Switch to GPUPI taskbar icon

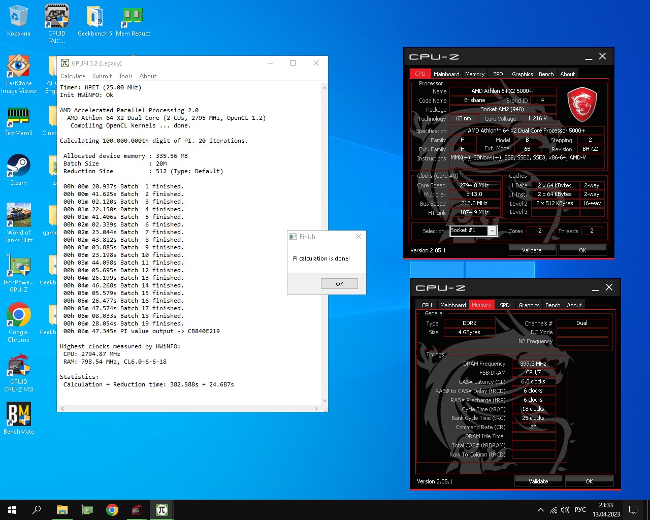pos(162,510)
